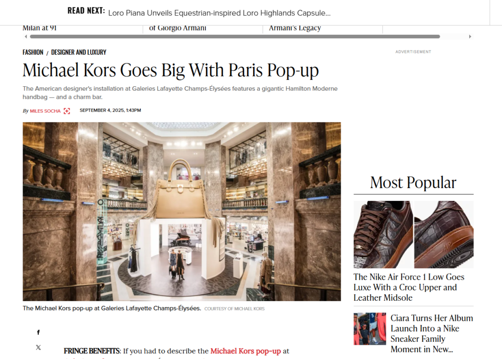Share article on Facebook icon
502x359 pixels.
coord(38,333)
